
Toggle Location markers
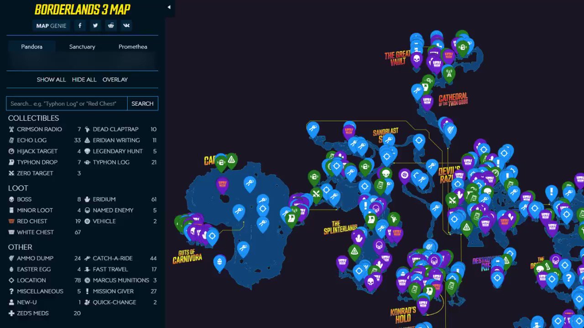[x=45, y=280]
